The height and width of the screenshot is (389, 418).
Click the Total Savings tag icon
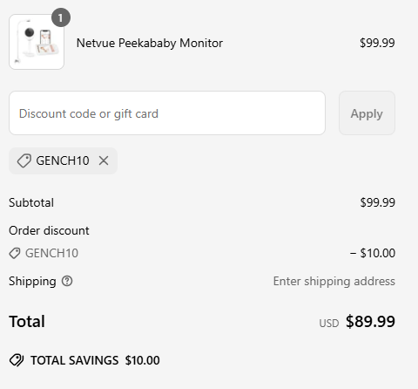coord(17,360)
